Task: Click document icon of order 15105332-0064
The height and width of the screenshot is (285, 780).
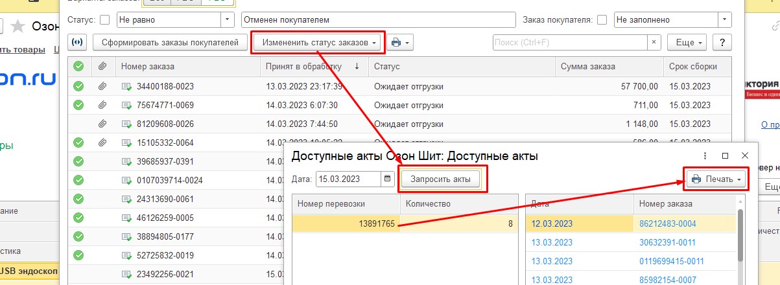Action: [x=126, y=142]
